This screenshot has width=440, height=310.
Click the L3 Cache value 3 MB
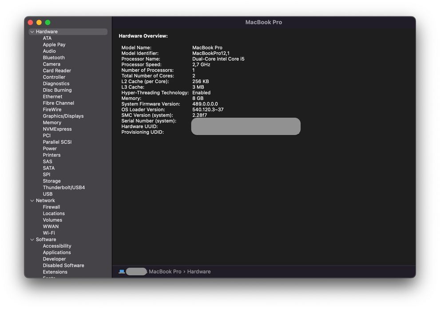(198, 87)
